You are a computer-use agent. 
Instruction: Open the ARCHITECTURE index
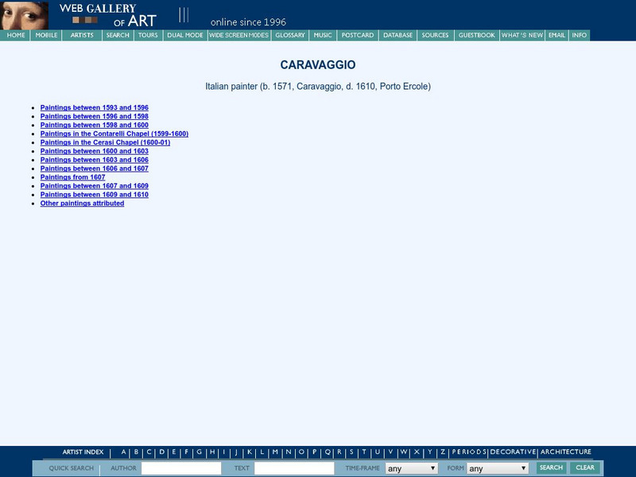(566, 452)
